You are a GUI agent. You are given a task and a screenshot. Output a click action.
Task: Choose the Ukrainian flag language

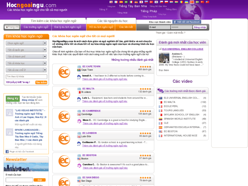pos(187,2)
